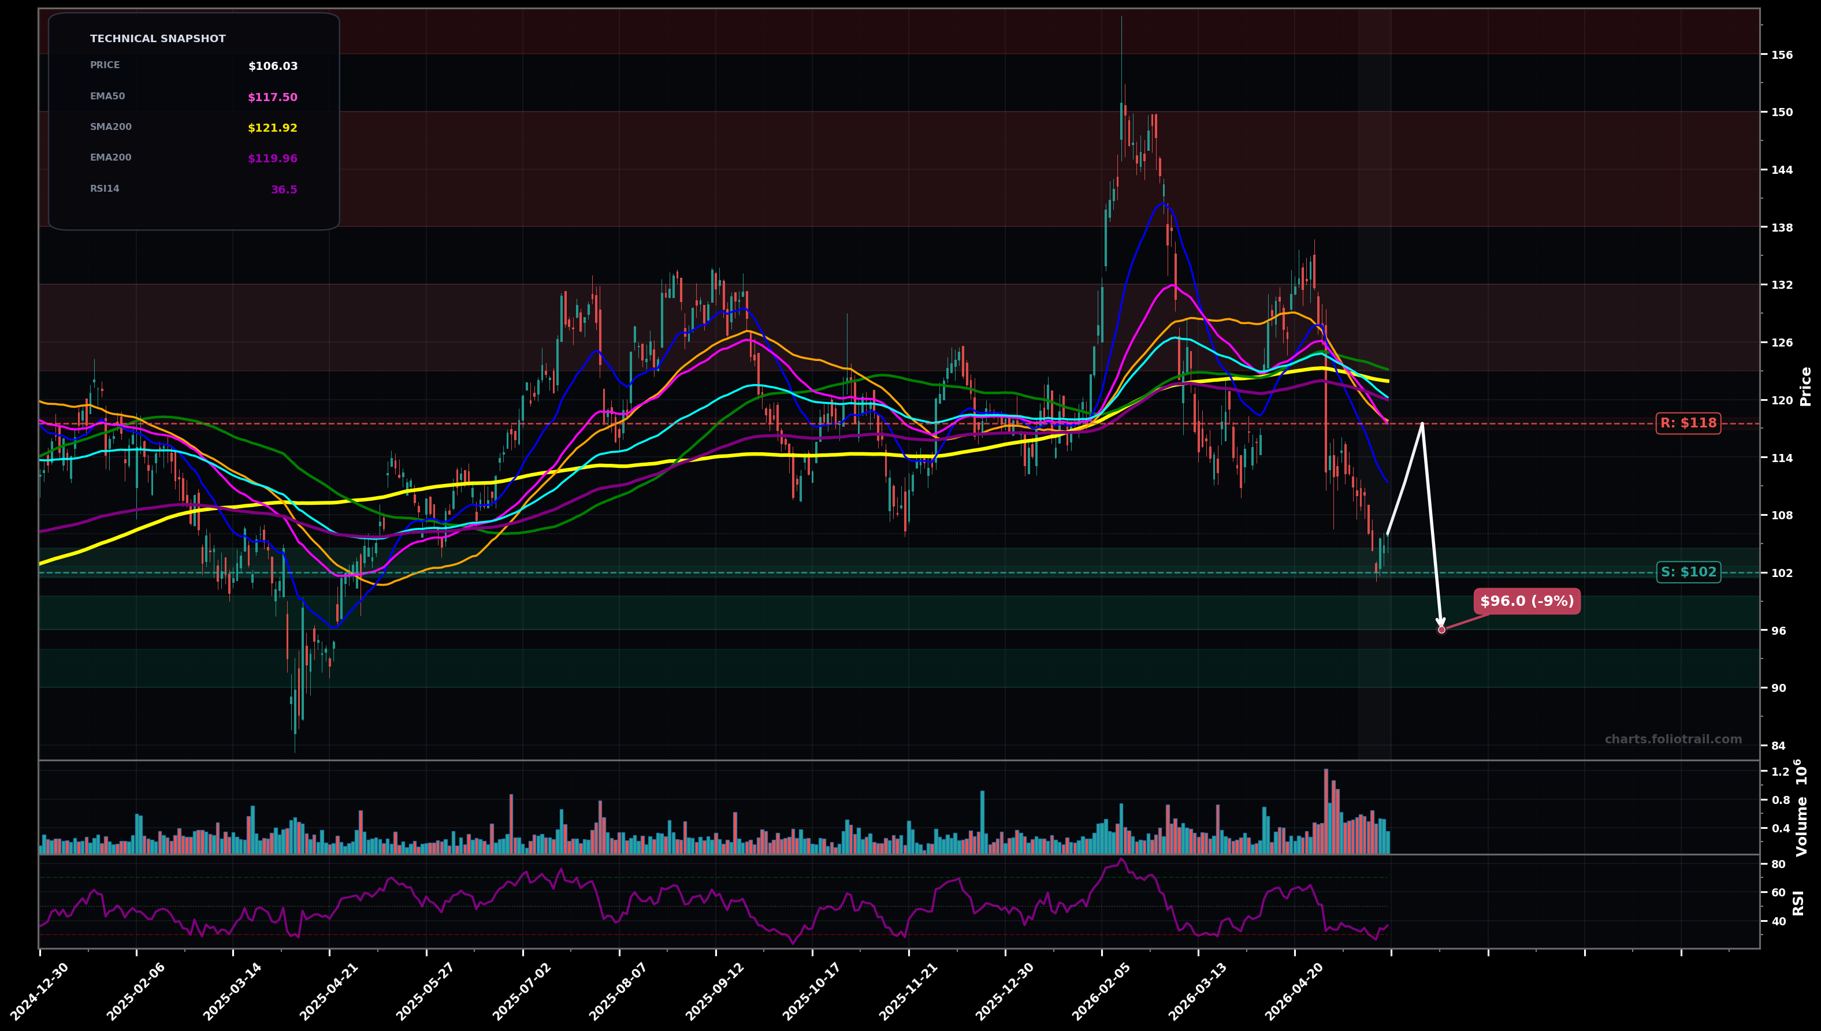1821x1031 pixels.
Task: Click the 126 price axis tick
Action: [x=1782, y=343]
